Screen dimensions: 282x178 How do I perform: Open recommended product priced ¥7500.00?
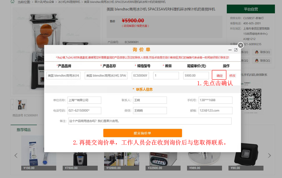(x=80, y=161)
